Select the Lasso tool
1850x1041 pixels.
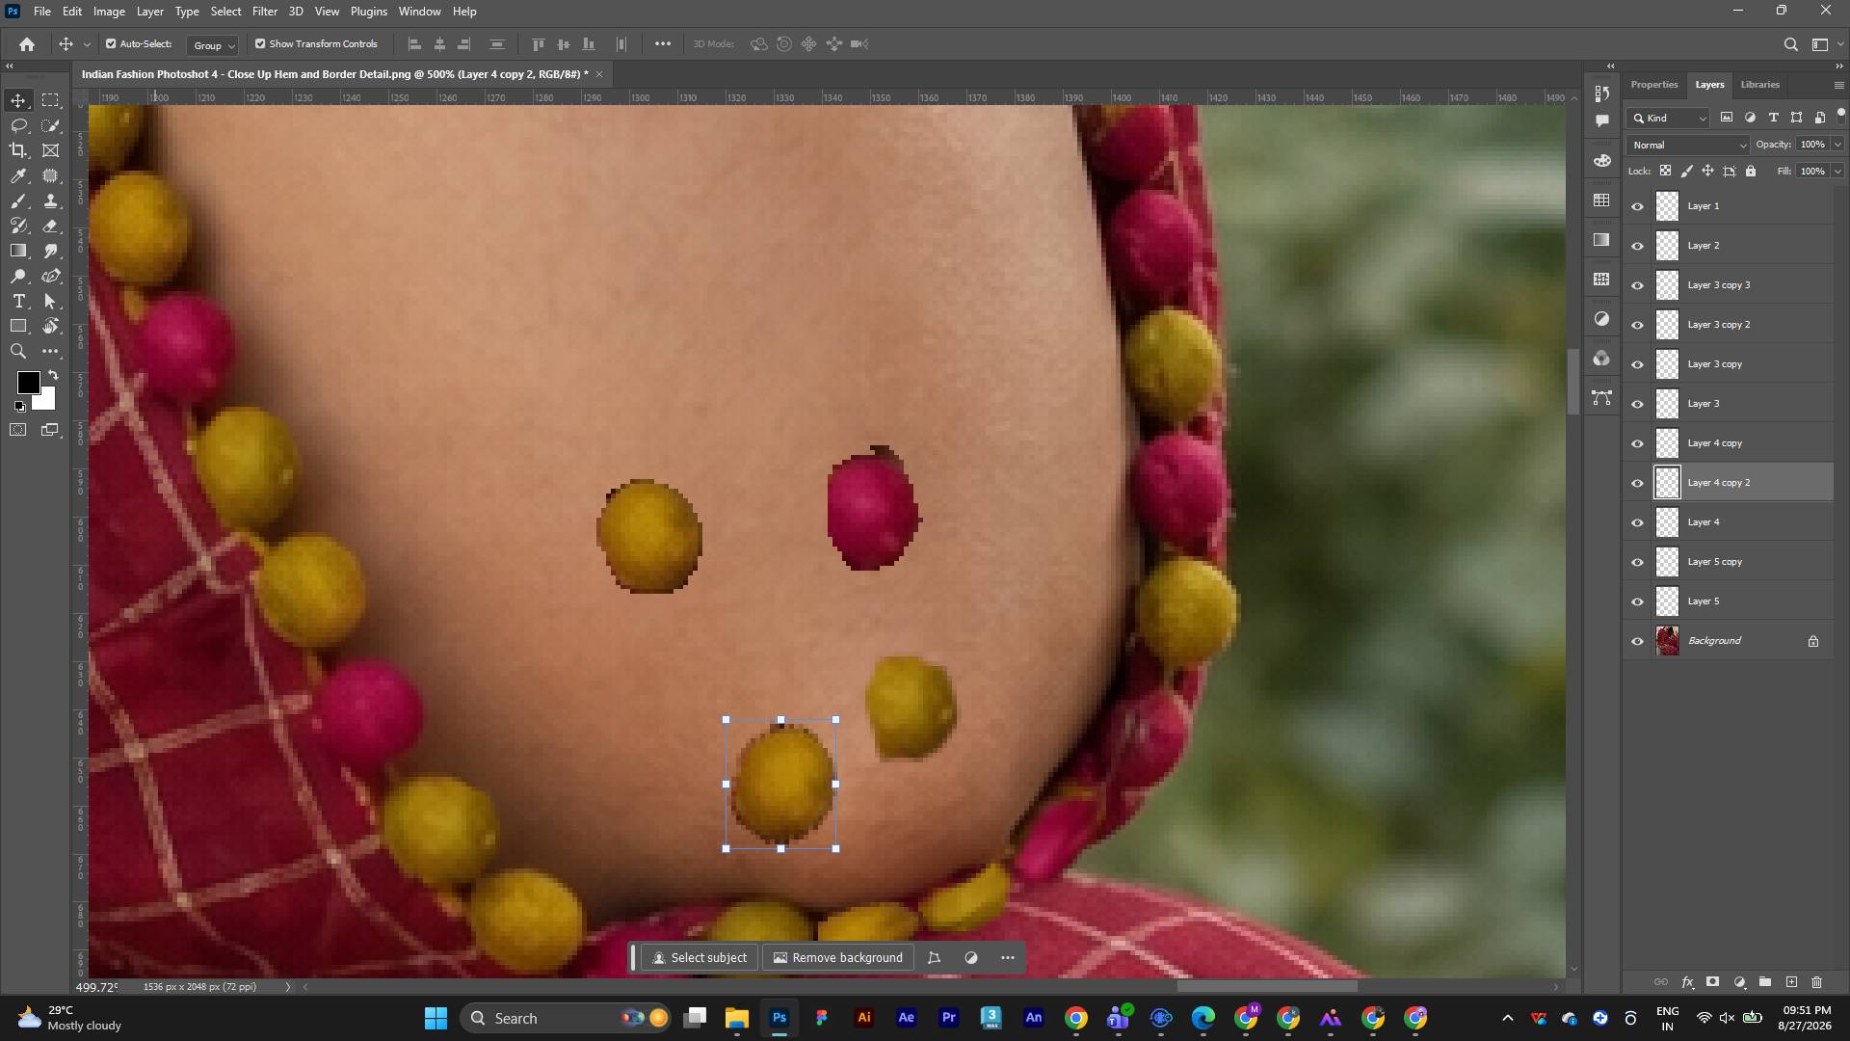[18, 125]
